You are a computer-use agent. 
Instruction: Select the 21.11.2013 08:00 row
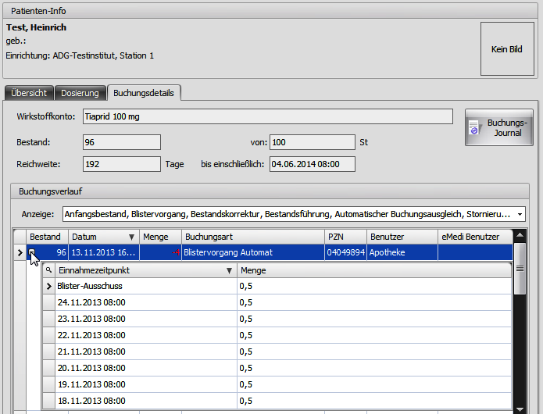point(277,352)
